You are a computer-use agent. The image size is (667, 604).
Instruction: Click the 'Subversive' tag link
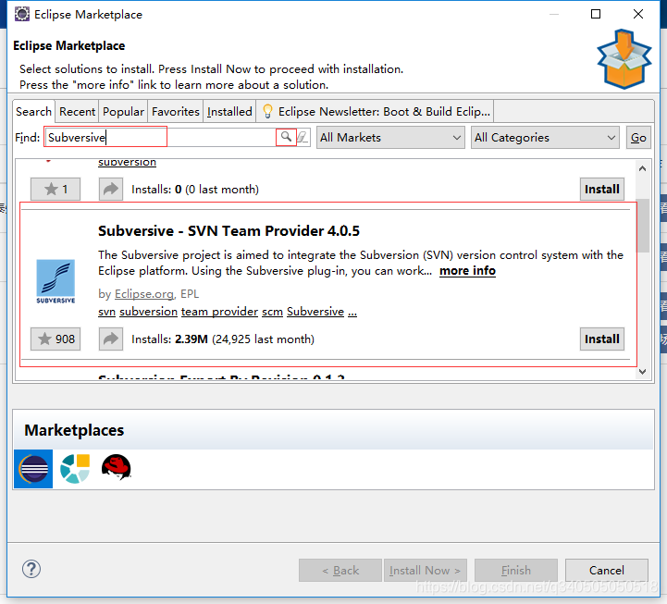(x=315, y=312)
